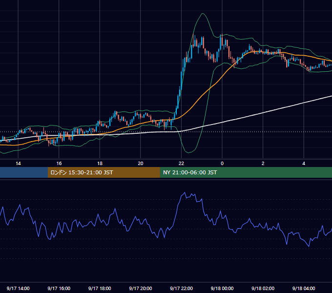Viewport: 332px width, 293px height.
Task: Click the 2 hour axis label
Action: [x=263, y=164]
